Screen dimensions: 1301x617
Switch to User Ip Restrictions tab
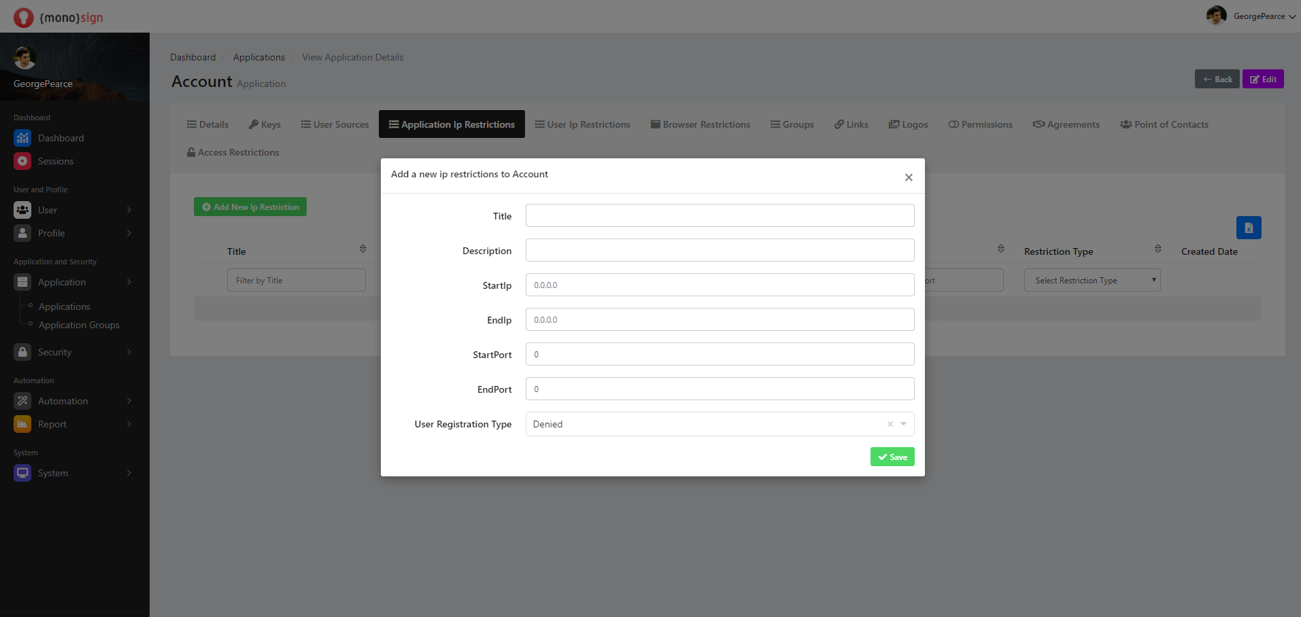(x=582, y=124)
